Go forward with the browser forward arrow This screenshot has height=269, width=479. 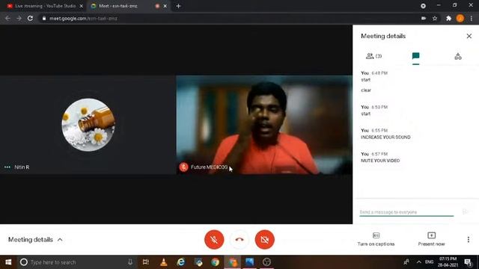19,18
